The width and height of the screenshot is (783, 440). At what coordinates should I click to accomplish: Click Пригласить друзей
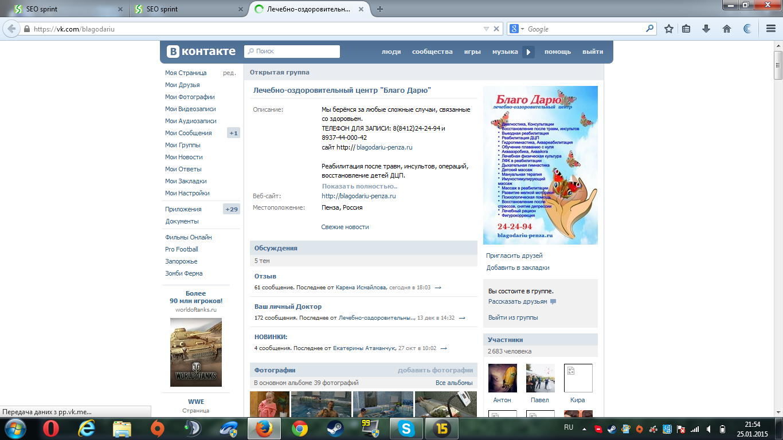514,256
